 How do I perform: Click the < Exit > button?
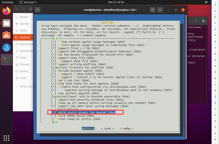pos(107,128)
